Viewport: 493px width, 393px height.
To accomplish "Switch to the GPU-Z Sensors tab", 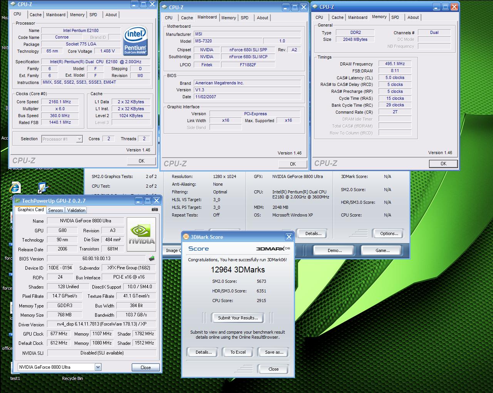I will click(x=55, y=210).
